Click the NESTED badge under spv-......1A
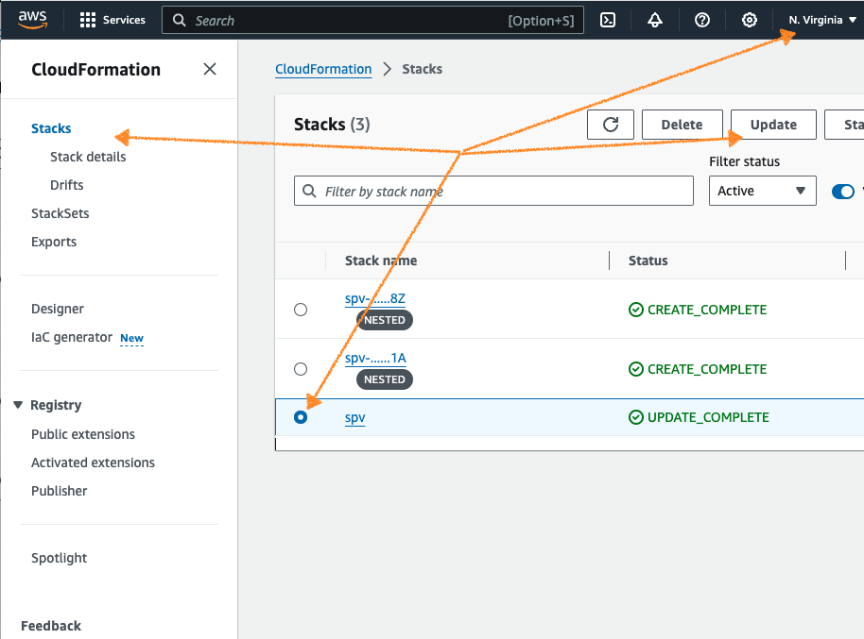Image resolution: width=864 pixels, height=639 pixels. [385, 379]
